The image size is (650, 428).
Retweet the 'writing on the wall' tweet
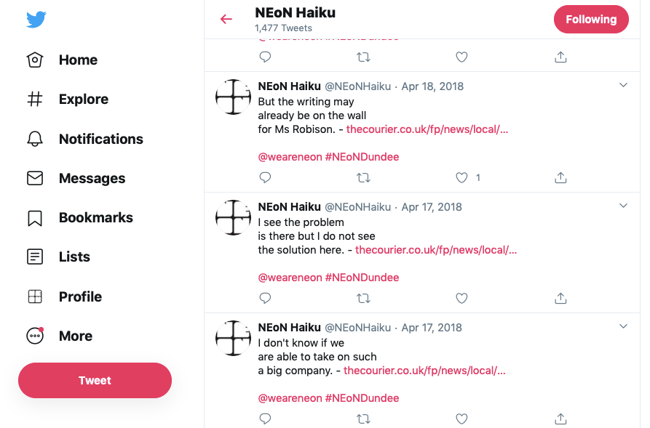(x=363, y=177)
